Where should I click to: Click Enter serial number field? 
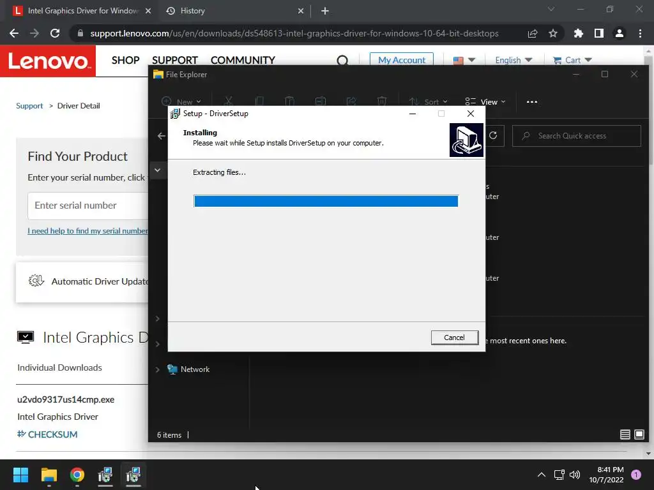[88, 205]
